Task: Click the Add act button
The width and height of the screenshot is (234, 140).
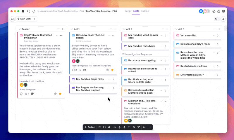Action: coord(90,127)
